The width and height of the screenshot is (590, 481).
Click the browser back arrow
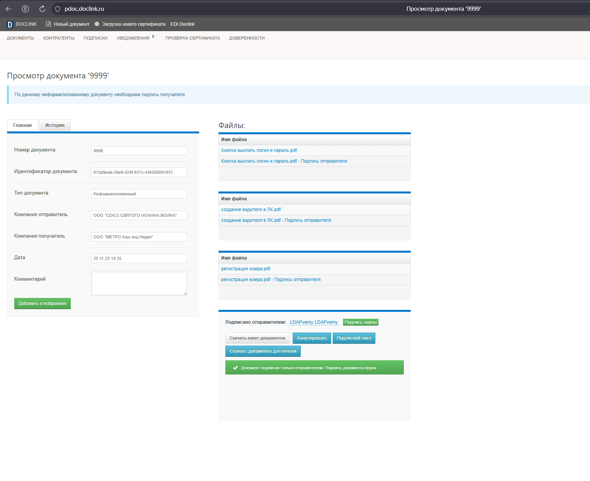pyautogui.click(x=8, y=9)
